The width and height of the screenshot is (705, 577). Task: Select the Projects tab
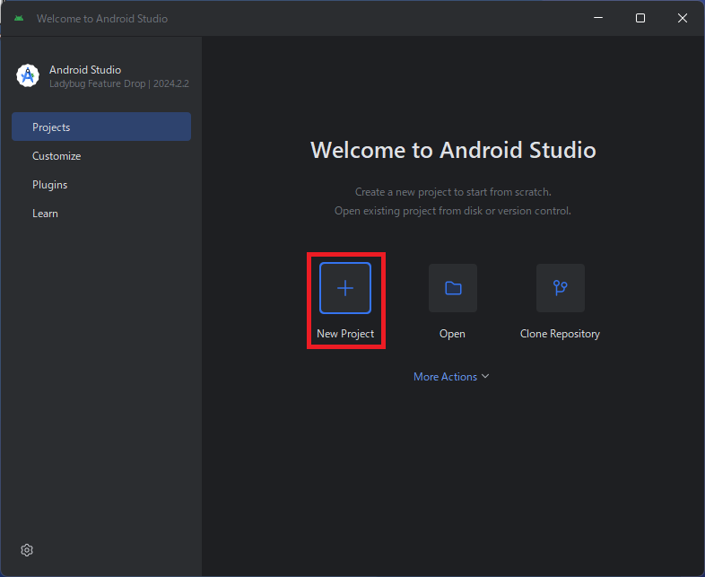tap(101, 127)
